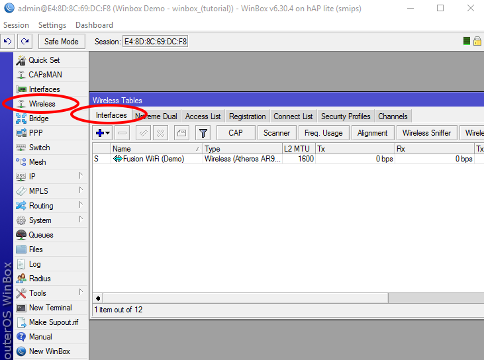Select the Fusion WiFi (Demo) row
484x360 pixels.
pos(288,159)
